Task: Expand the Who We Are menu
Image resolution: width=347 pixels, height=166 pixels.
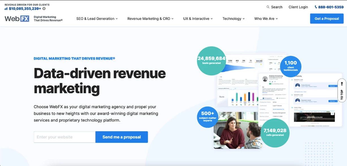Action: 266,19
